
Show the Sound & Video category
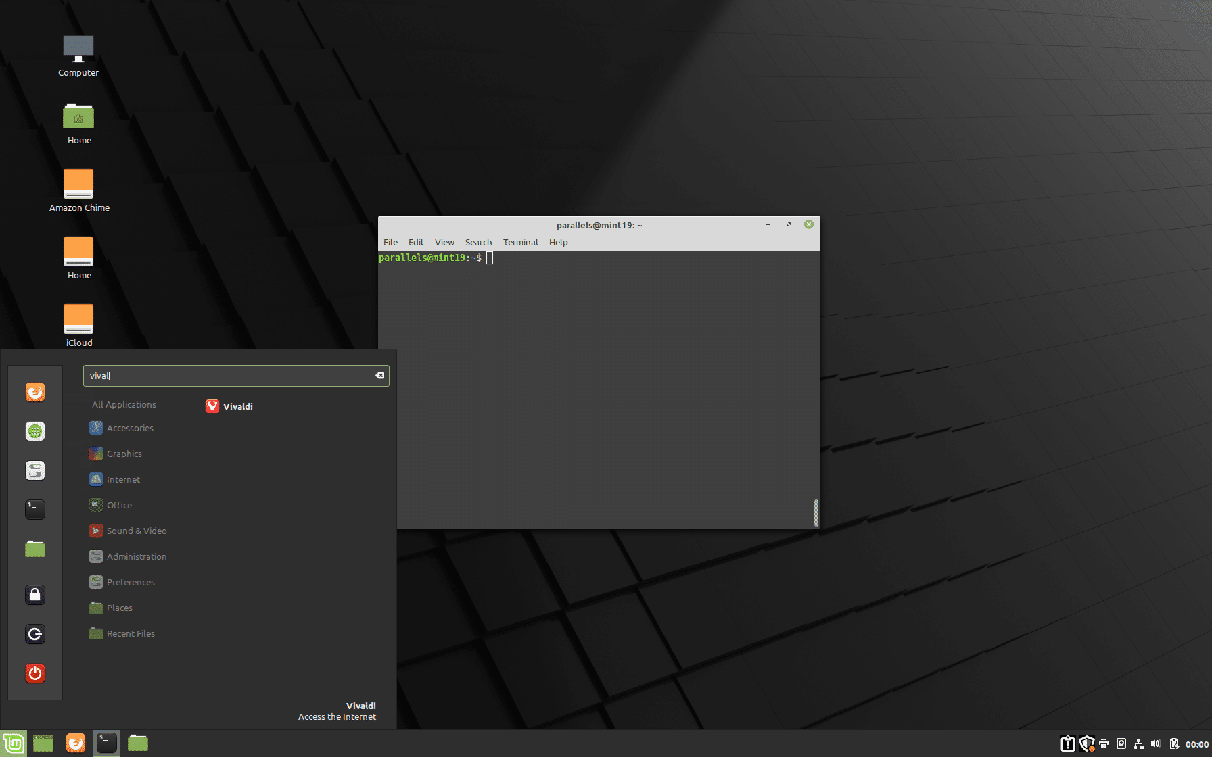tap(137, 531)
